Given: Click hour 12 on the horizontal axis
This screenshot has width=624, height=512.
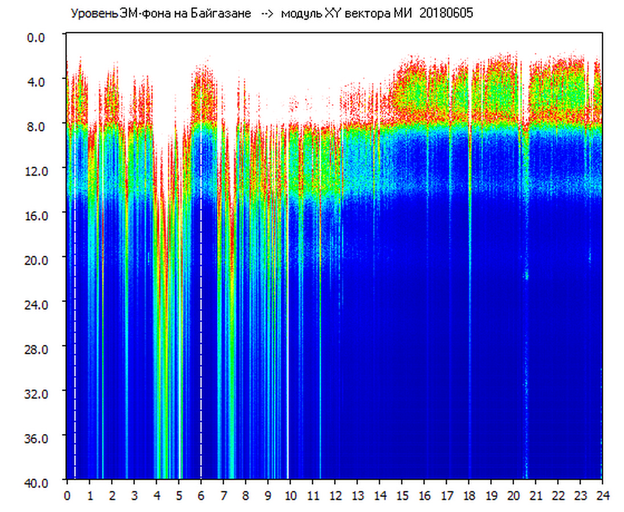Looking at the screenshot, I should [x=335, y=496].
